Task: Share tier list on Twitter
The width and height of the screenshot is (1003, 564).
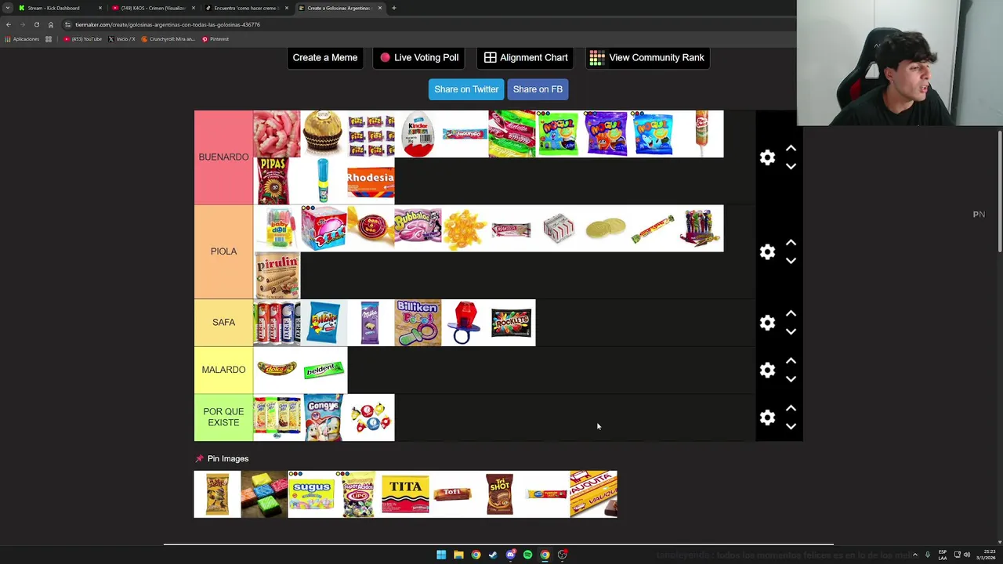Action: (466, 89)
